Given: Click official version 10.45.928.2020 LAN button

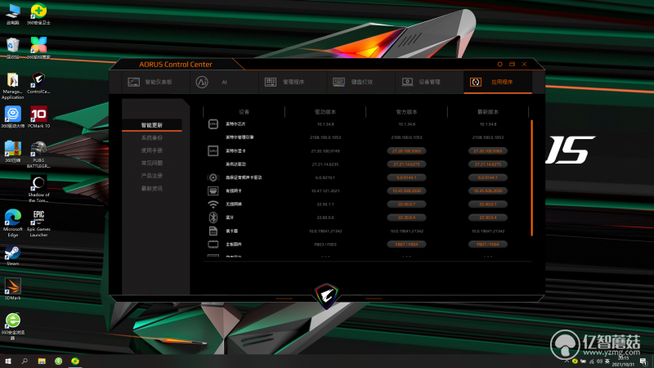Looking at the screenshot, I should (x=406, y=191).
